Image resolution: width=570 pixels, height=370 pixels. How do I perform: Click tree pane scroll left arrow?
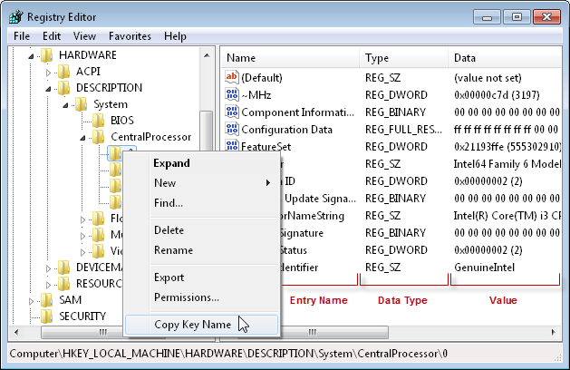16,332
